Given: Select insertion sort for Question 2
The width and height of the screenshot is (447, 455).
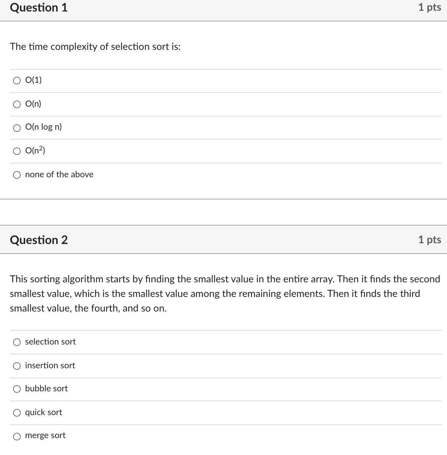Looking at the screenshot, I should coord(17,366).
